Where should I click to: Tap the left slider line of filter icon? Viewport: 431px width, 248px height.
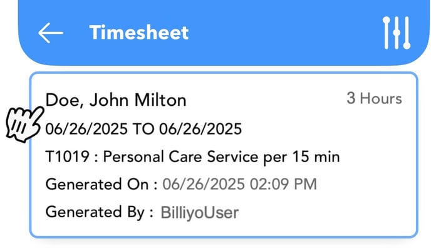pos(387,33)
